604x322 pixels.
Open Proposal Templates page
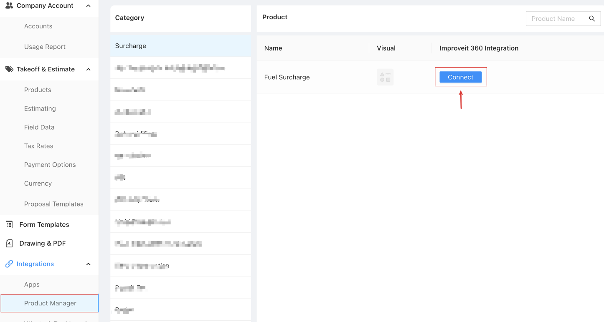click(53, 204)
